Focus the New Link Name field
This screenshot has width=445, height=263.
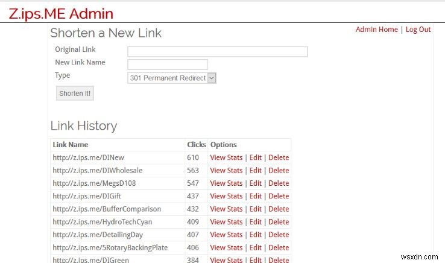click(x=168, y=65)
